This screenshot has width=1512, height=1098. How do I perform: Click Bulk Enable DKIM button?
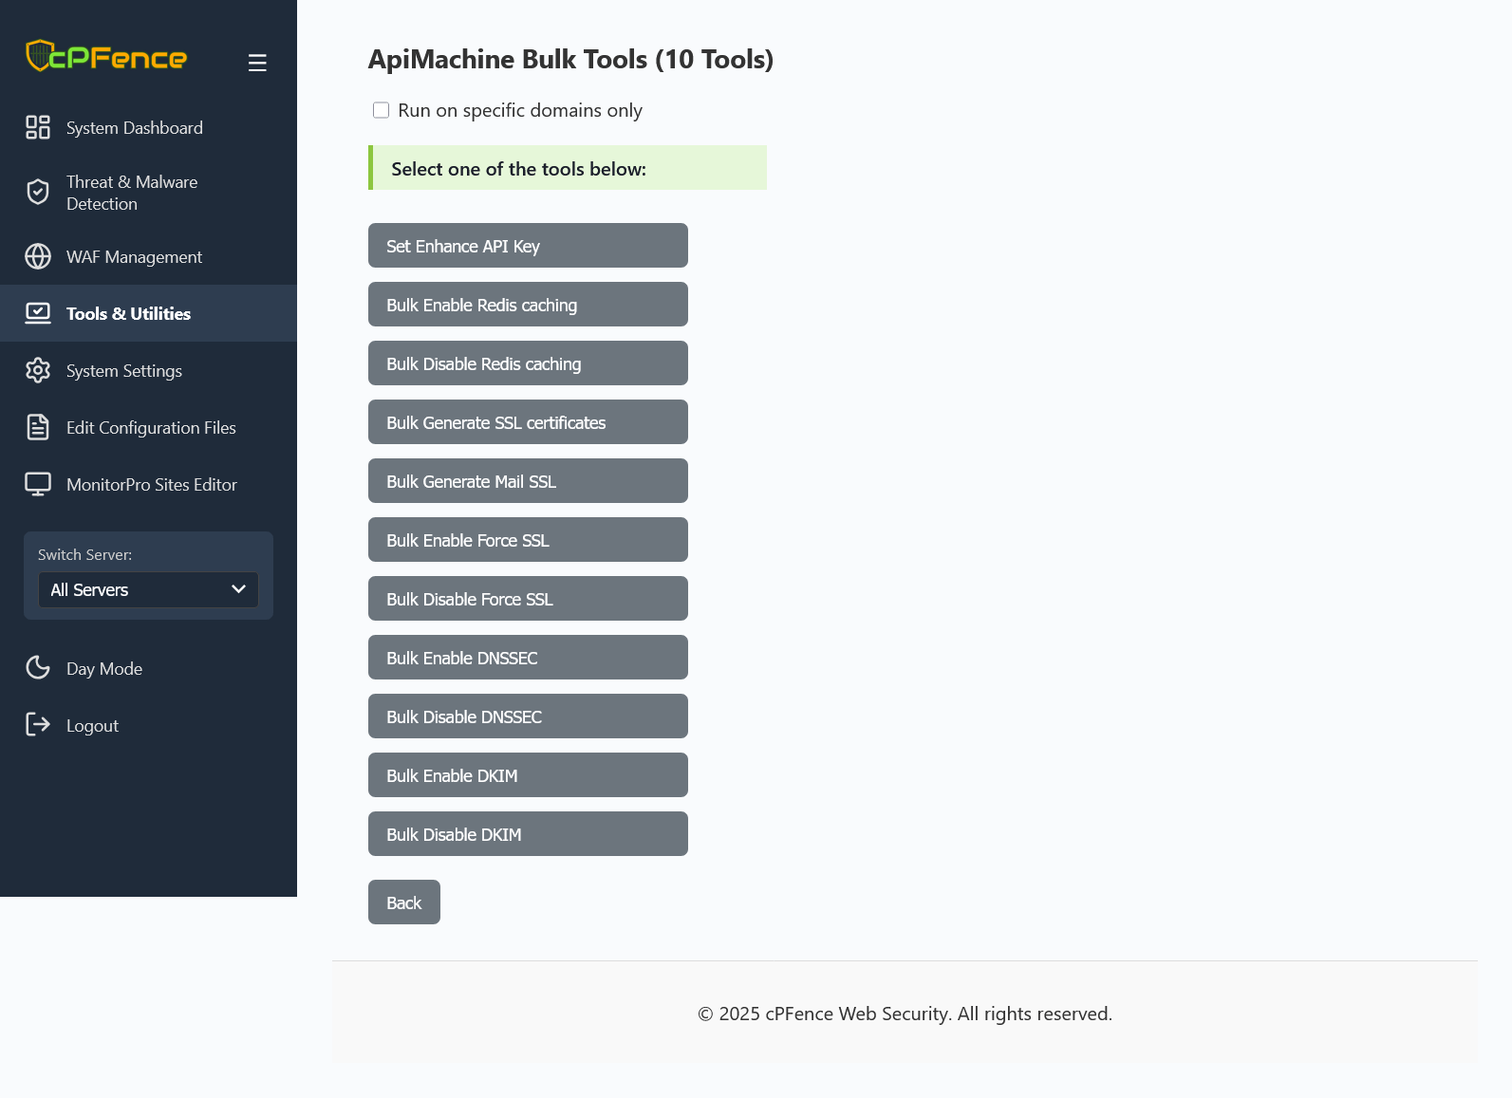[528, 775]
